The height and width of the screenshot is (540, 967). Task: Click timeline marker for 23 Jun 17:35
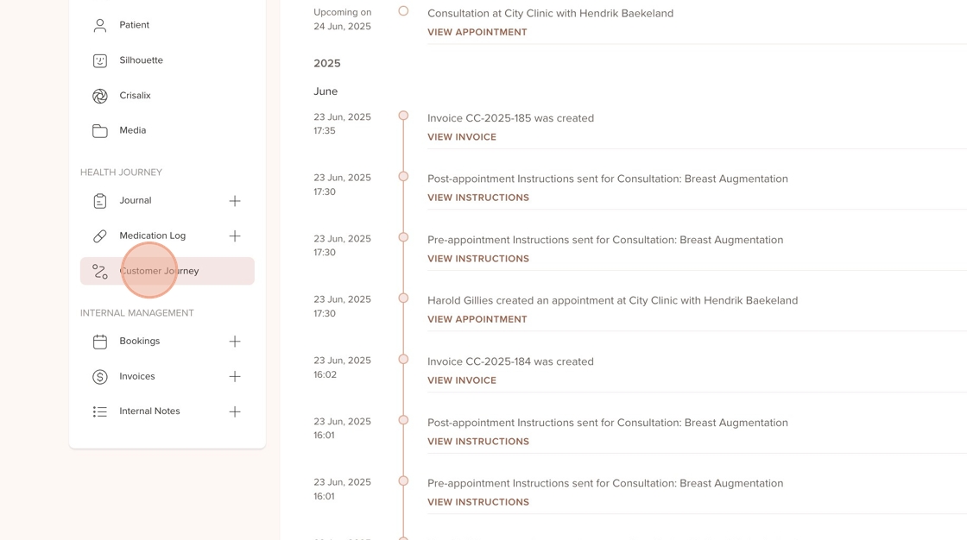403,116
